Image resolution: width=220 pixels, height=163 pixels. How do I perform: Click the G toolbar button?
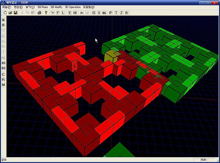tap(94, 13)
